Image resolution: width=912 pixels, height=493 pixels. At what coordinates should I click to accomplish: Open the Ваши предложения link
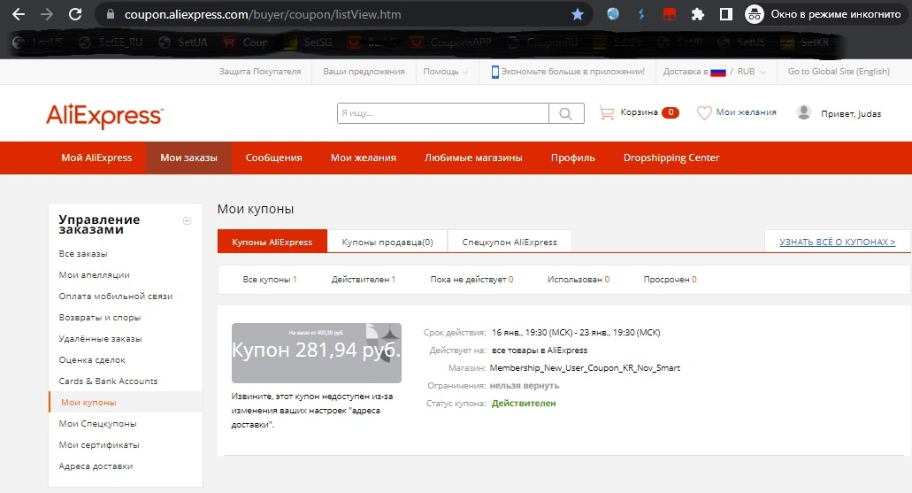364,72
